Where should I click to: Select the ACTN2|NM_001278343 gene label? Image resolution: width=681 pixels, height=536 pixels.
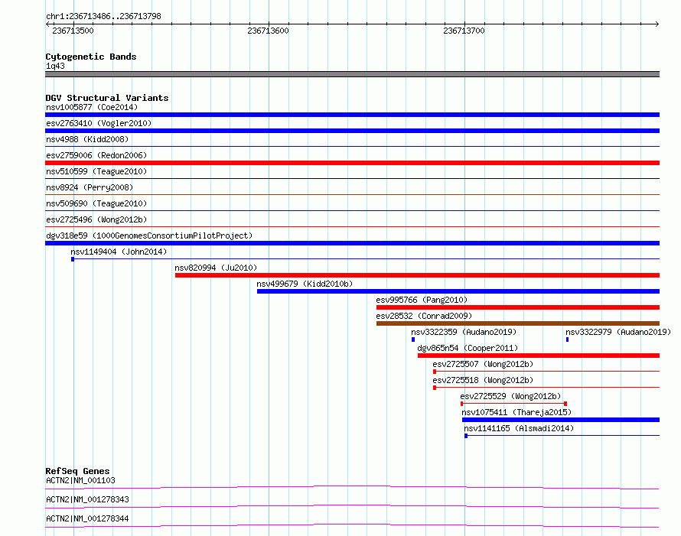point(87,499)
